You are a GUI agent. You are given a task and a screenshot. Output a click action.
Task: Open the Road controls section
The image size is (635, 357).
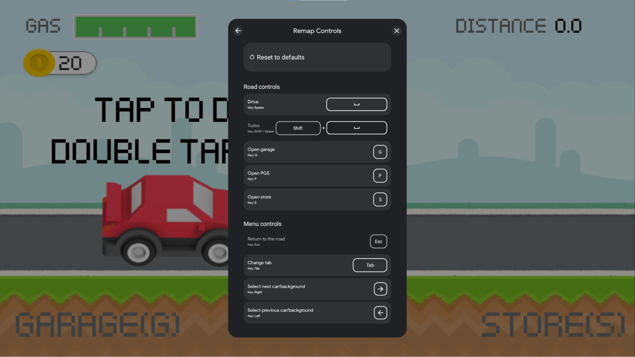point(262,87)
